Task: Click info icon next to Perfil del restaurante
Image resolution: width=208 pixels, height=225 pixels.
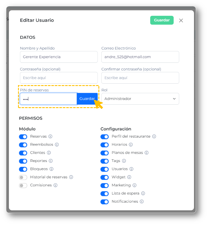Action: (154, 136)
